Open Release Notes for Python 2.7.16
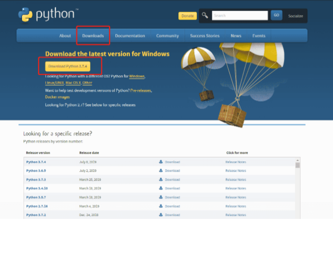Screen dimensions: 333x255 [x=236, y=206]
